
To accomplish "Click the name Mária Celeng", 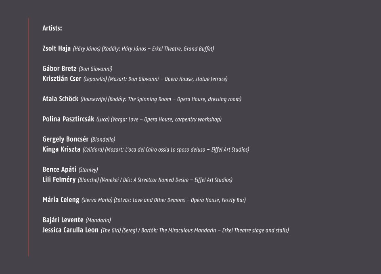I will [x=61, y=200].
